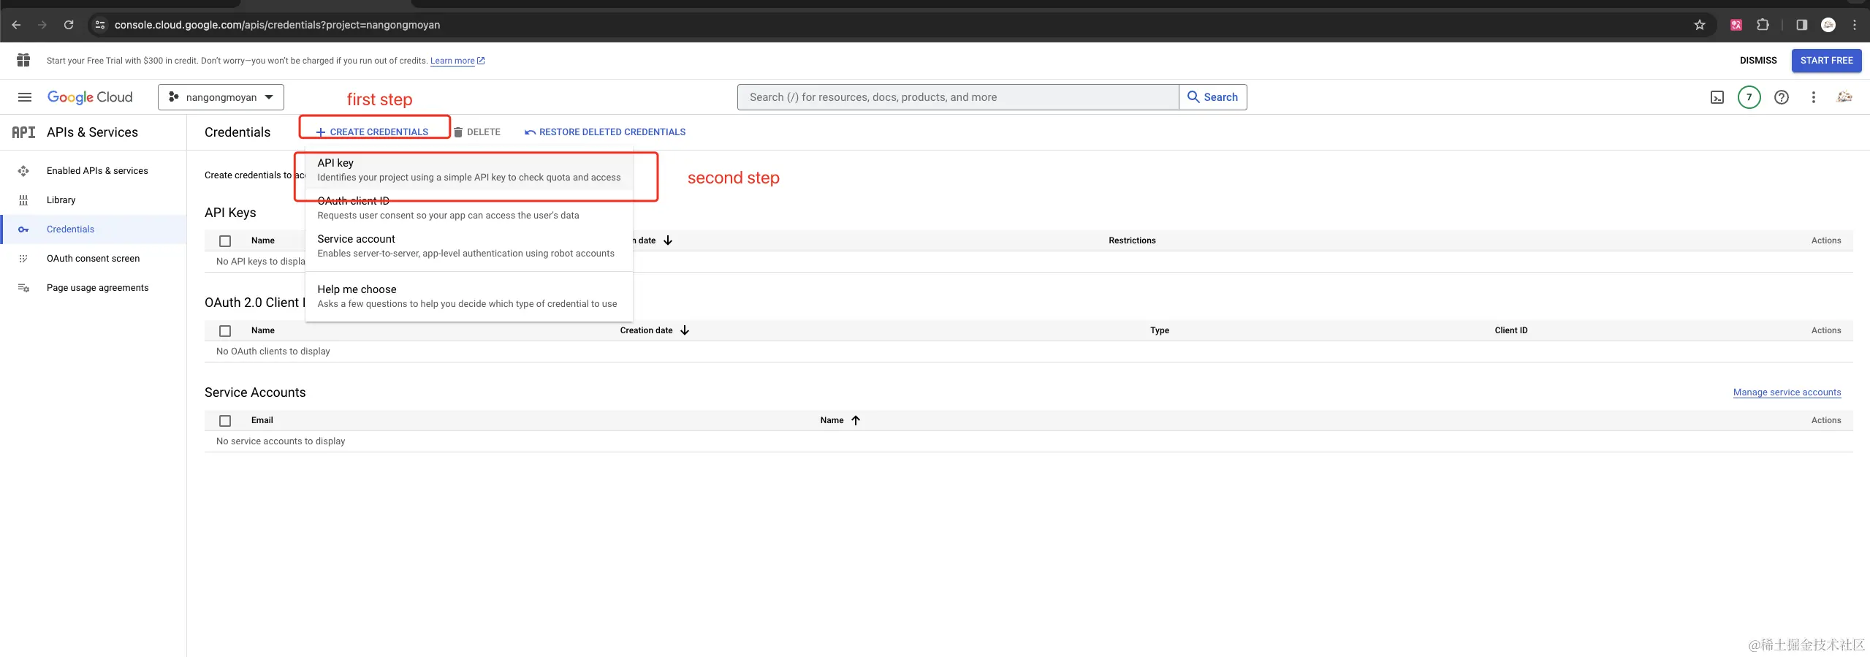Click CREATE CREDENTIALS button
Viewport: 1870px width, 657px height.
[372, 132]
